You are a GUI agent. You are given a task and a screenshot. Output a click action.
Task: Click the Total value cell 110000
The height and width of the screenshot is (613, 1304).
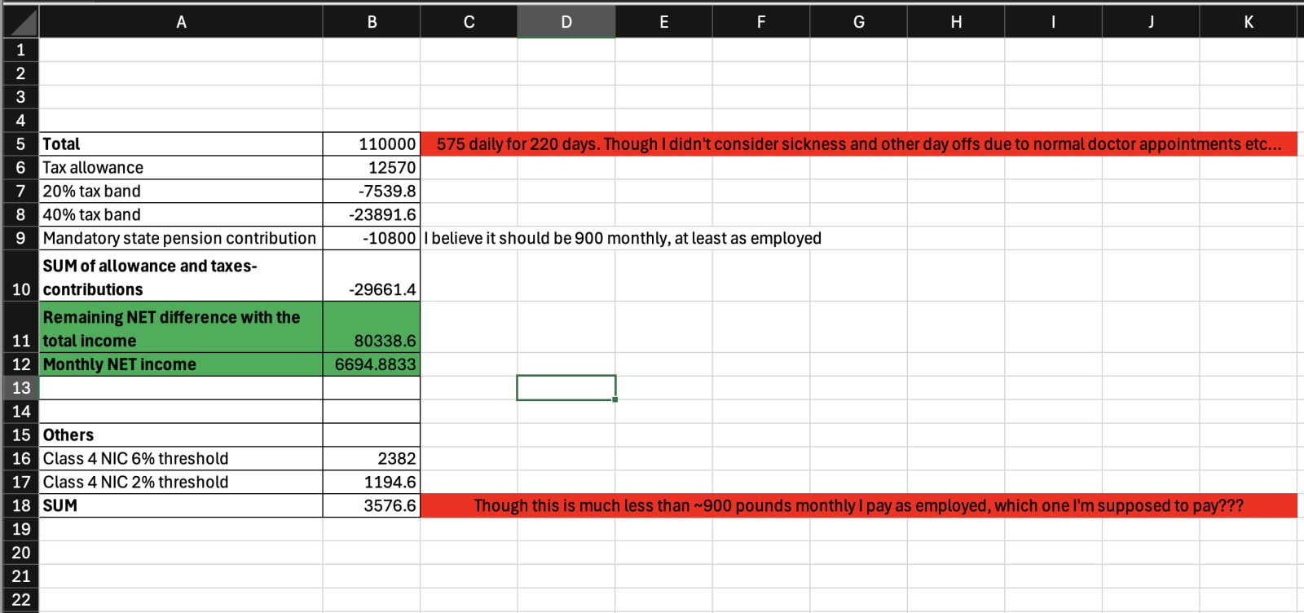(372, 144)
